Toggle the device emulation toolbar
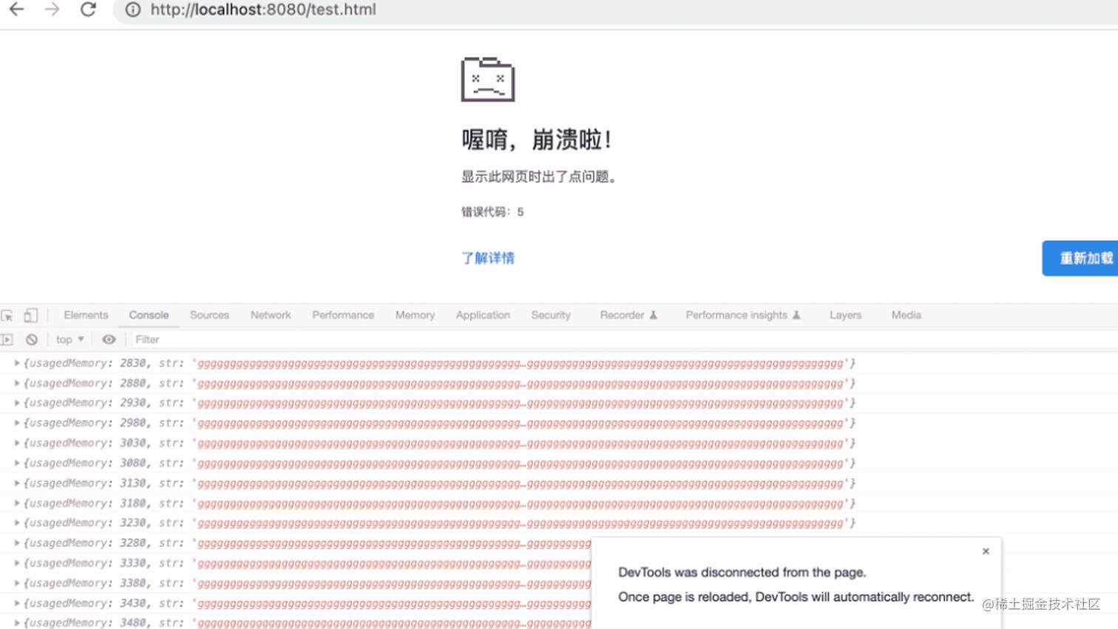Screen dimensions: 1118x629 30,314
